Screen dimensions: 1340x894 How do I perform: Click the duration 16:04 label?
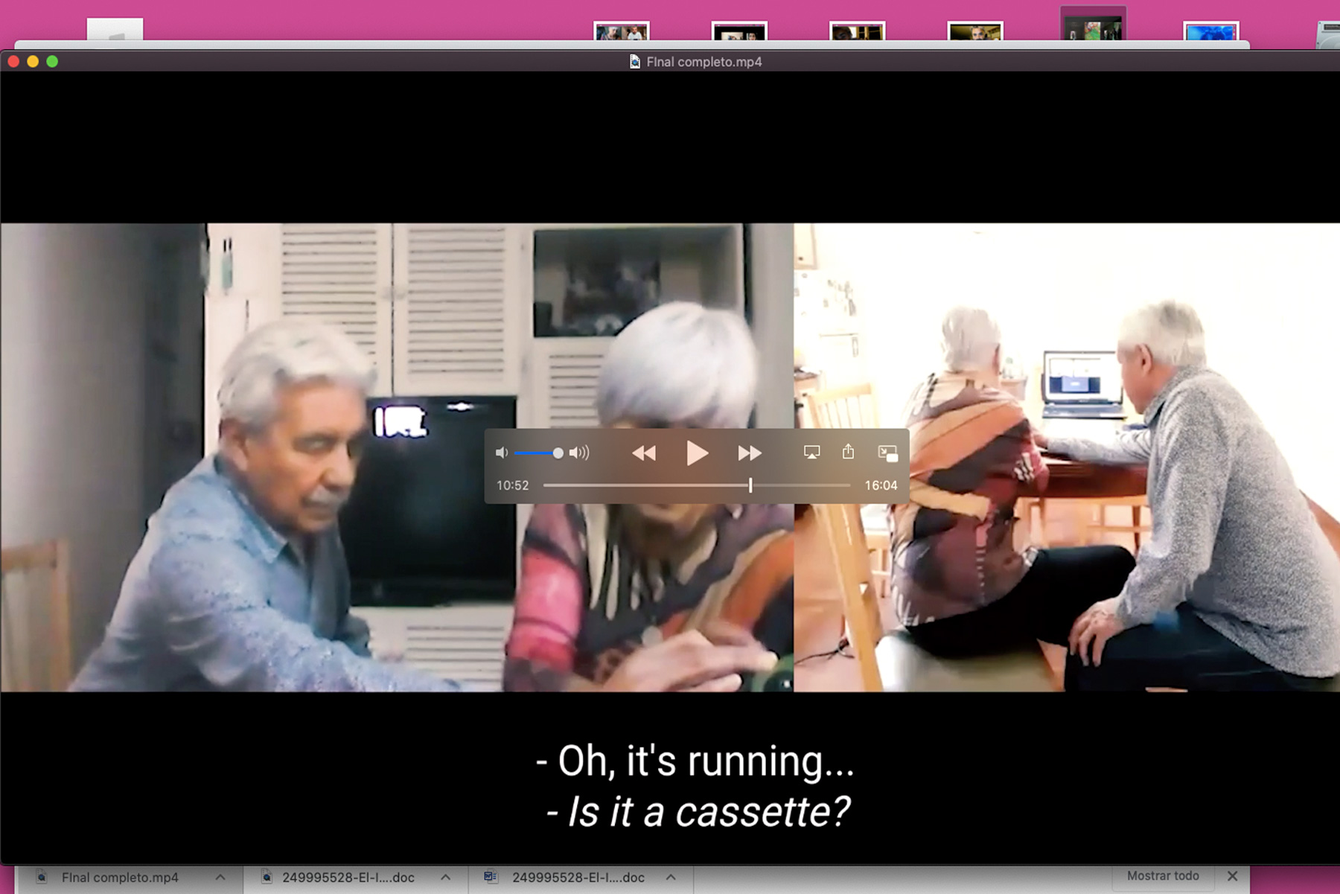pyautogui.click(x=881, y=485)
